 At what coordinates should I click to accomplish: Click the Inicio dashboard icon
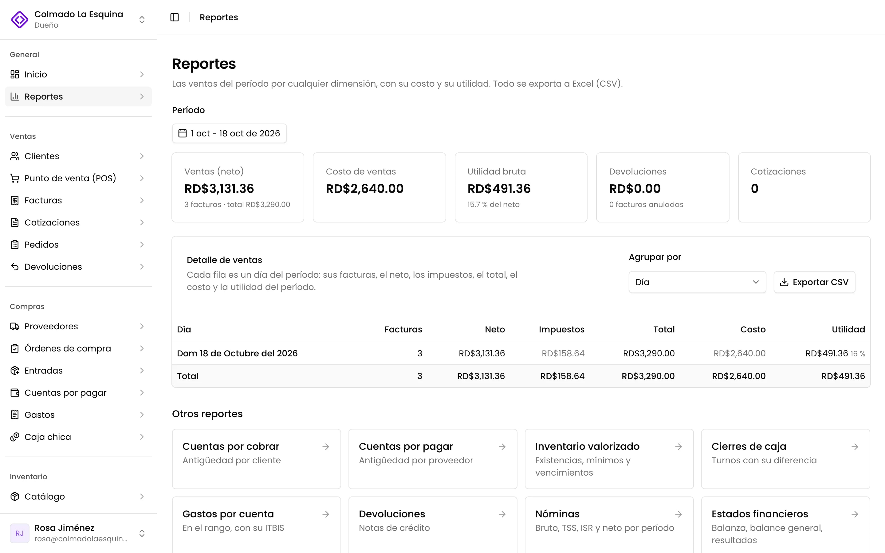point(15,74)
